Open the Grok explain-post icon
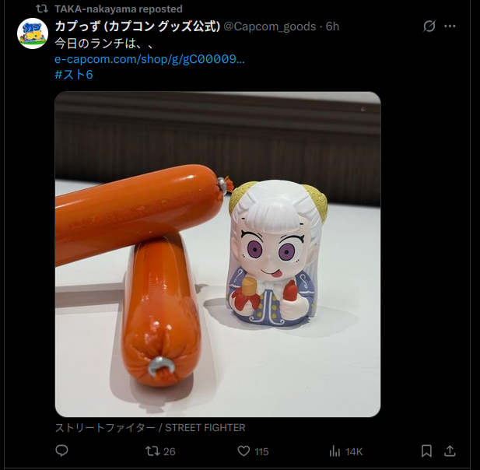Image resolution: width=480 pixels, height=470 pixels. 429,26
